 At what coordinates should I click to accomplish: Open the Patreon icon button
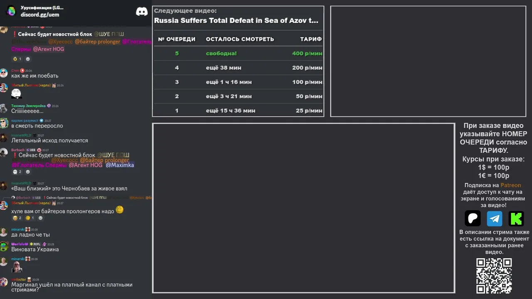click(473, 218)
